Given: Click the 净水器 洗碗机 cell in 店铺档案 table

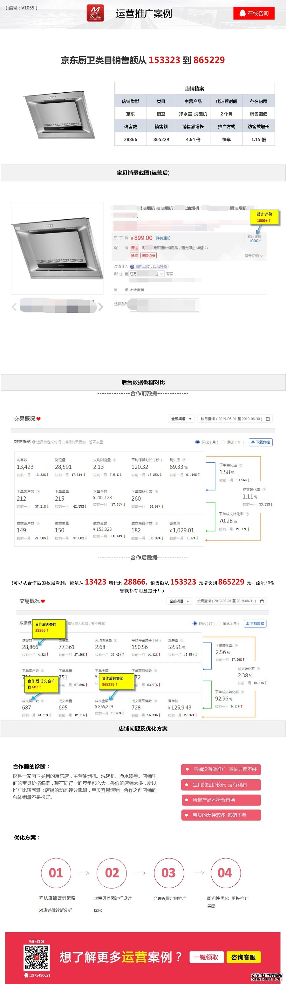Looking at the screenshot, I should 193,114.
